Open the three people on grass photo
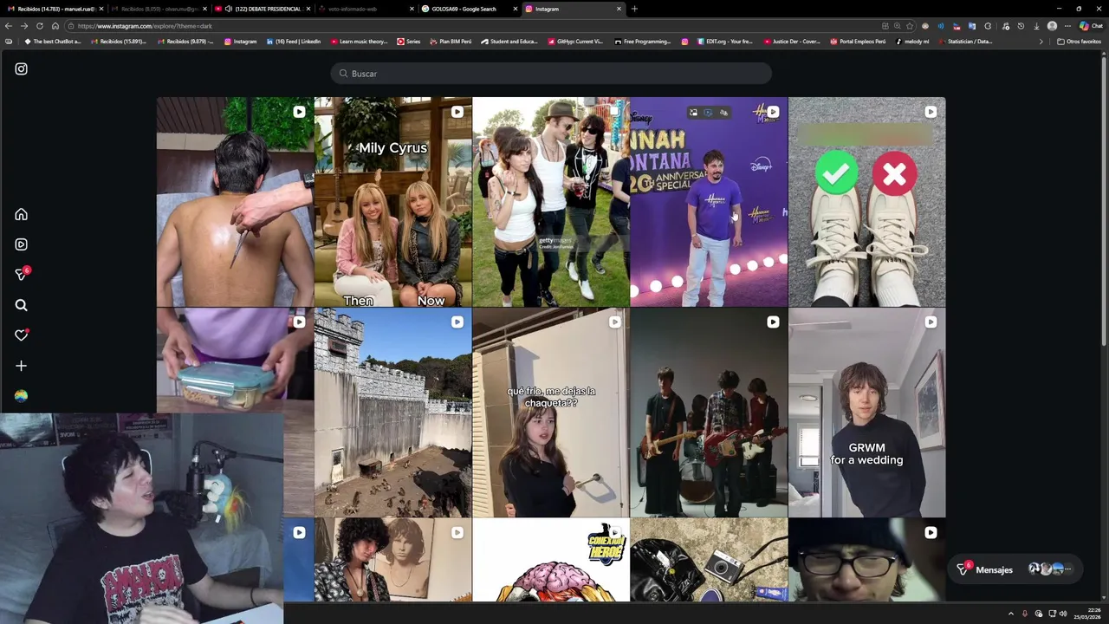1109x624 pixels. (551, 202)
